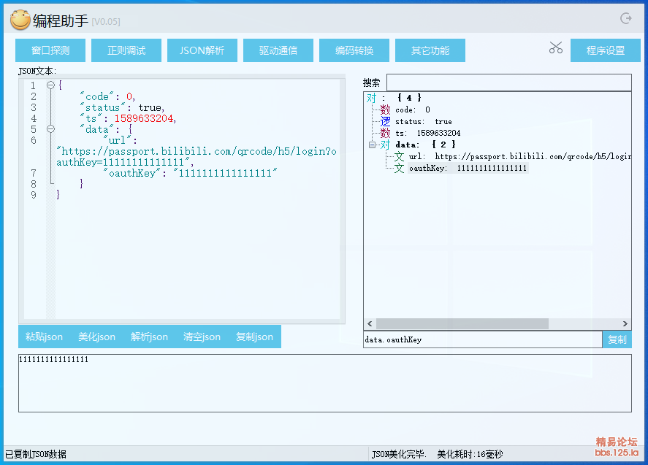Click in the 搜索 search input field
Viewport: 648px width, 465px height.
pos(508,82)
